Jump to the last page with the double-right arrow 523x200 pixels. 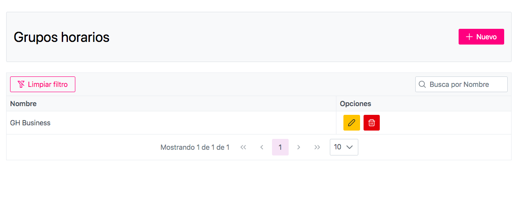click(x=317, y=147)
